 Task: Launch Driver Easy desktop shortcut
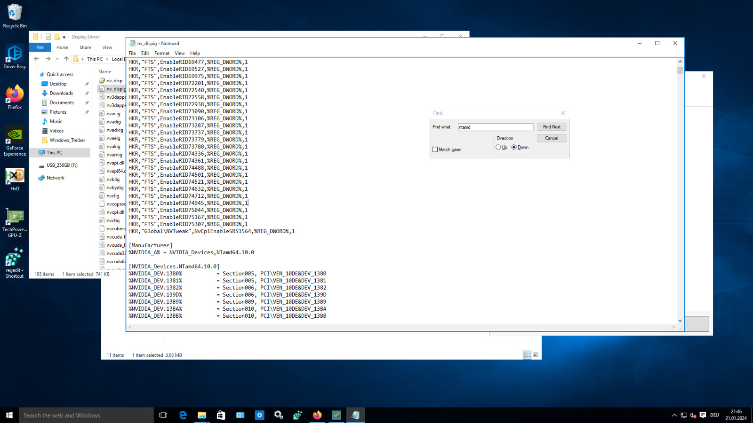[15, 56]
